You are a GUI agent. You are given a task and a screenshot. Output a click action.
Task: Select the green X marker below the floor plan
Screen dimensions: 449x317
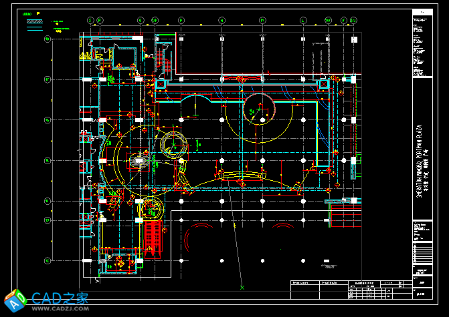click(x=242, y=287)
